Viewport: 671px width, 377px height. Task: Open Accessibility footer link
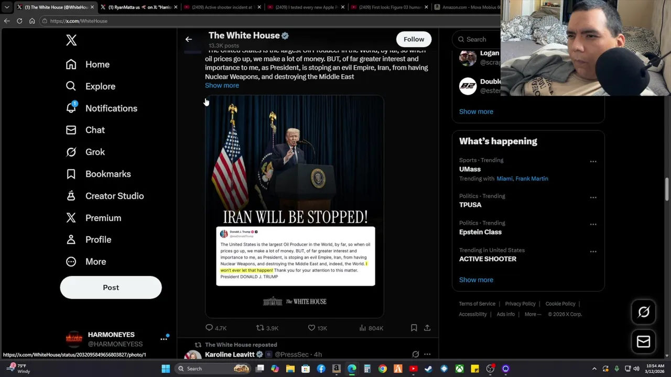tap(473, 314)
